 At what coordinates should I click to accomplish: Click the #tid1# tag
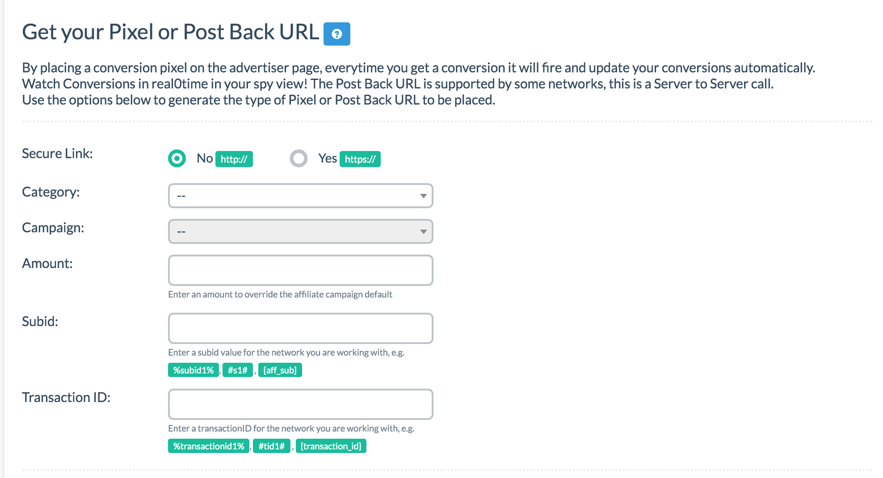(271, 446)
